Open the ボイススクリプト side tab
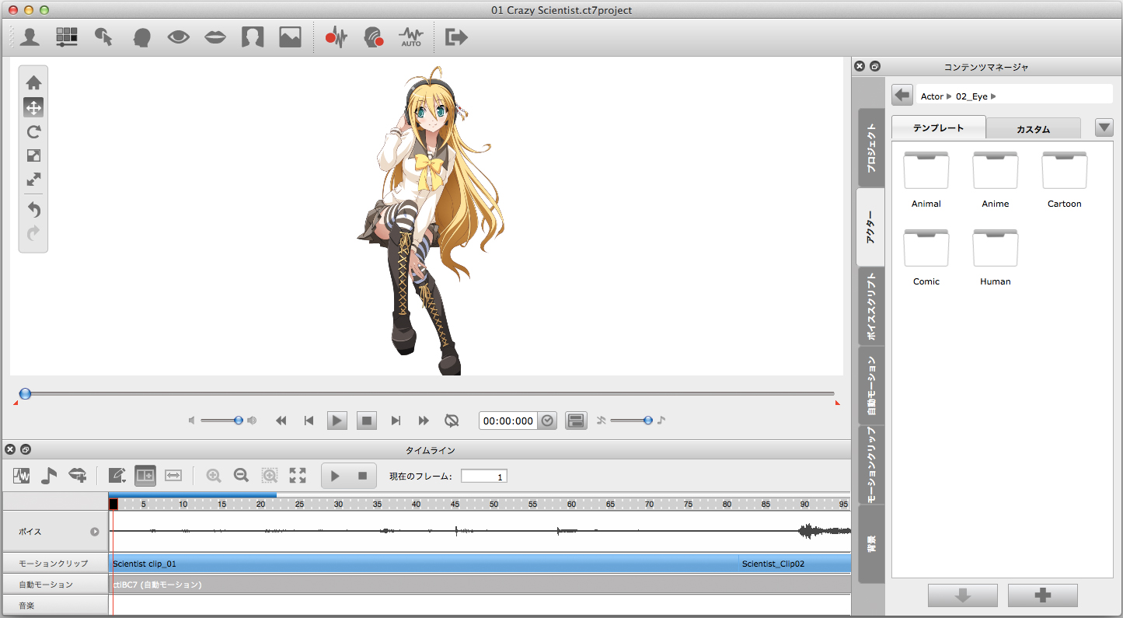 871,306
